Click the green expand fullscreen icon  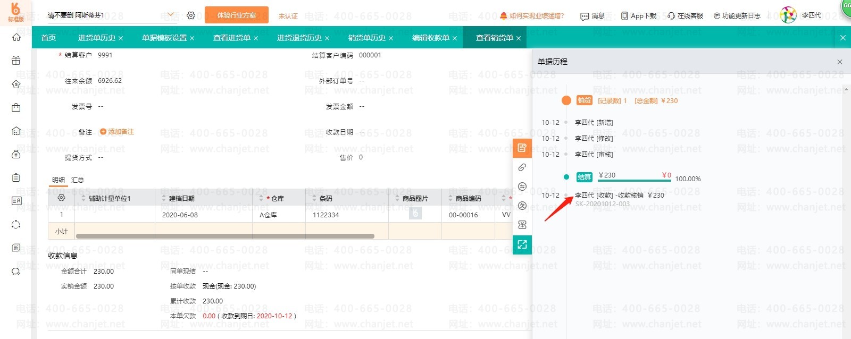click(522, 244)
